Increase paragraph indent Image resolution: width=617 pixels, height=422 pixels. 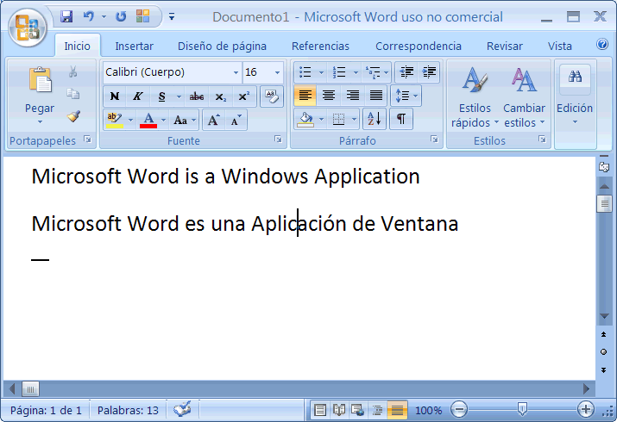[x=429, y=72]
